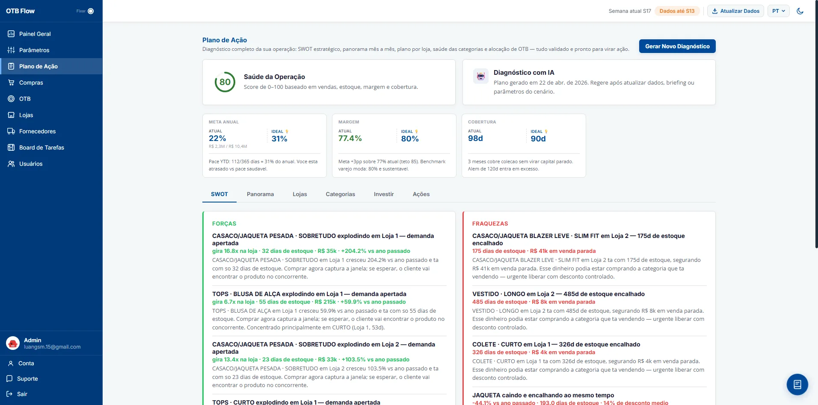Switch to the SWOT tab
Screen dimensions: 818x405
[219, 194]
